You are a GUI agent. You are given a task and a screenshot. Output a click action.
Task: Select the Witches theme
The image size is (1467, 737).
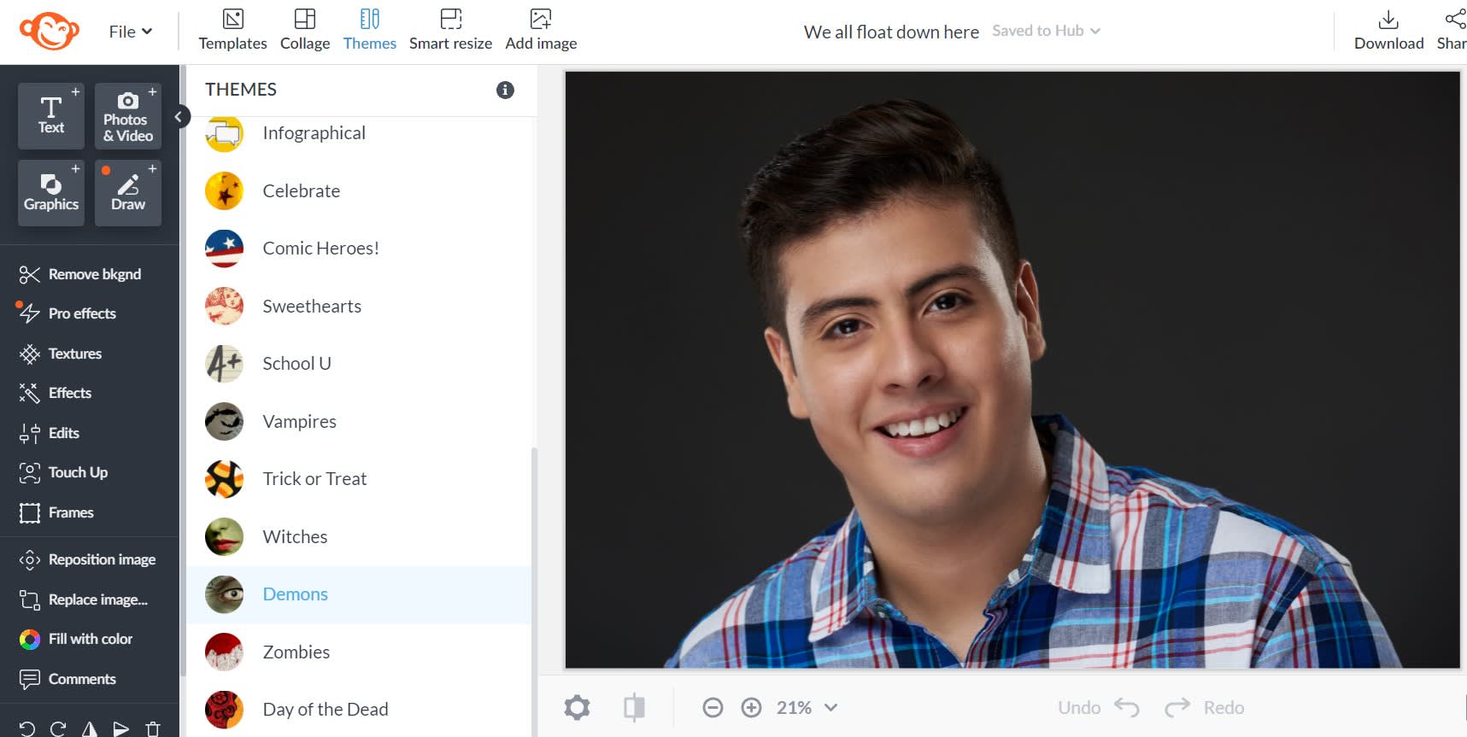(359, 537)
